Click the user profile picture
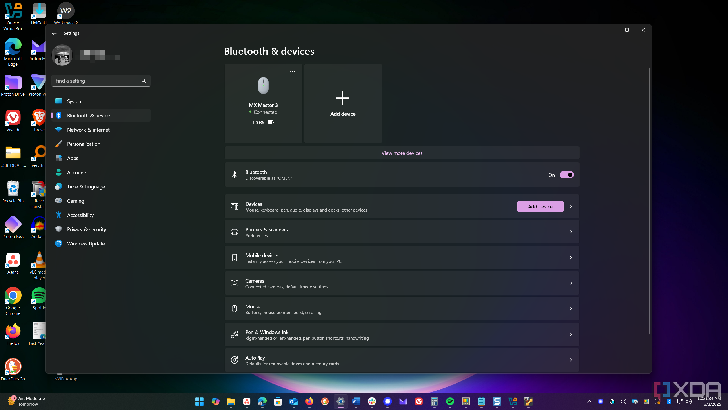Screen dimensions: 728x410 tap(62, 55)
